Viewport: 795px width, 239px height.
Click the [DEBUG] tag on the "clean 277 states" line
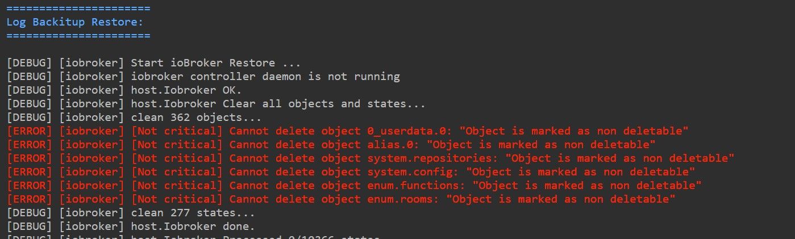(x=30, y=213)
